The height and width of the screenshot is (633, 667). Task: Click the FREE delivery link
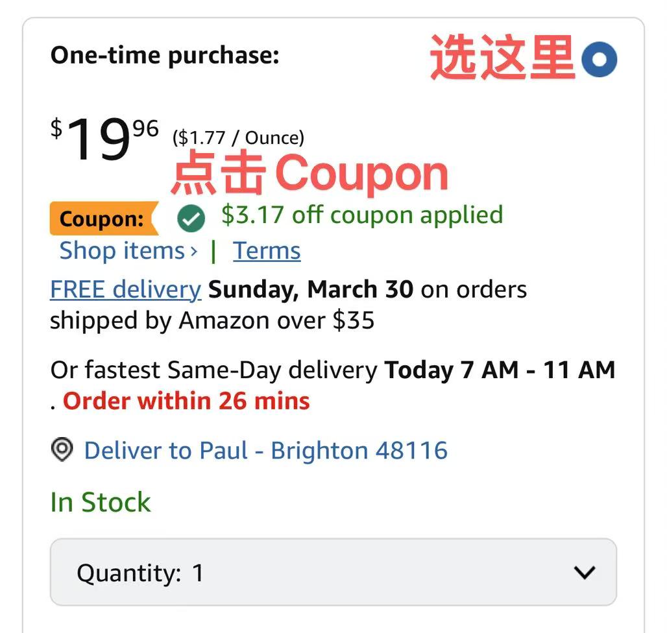click(x=125, y=289)
